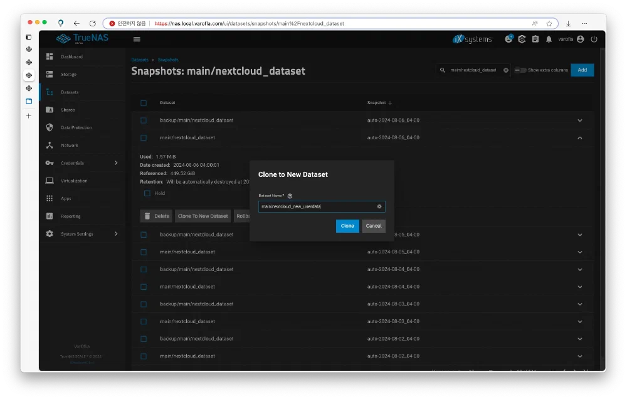Go to Data Protection in the sidebar
627x399 pixels.
76,127
